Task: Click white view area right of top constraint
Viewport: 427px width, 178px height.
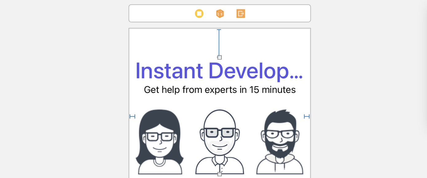Action: click(264, 43)
